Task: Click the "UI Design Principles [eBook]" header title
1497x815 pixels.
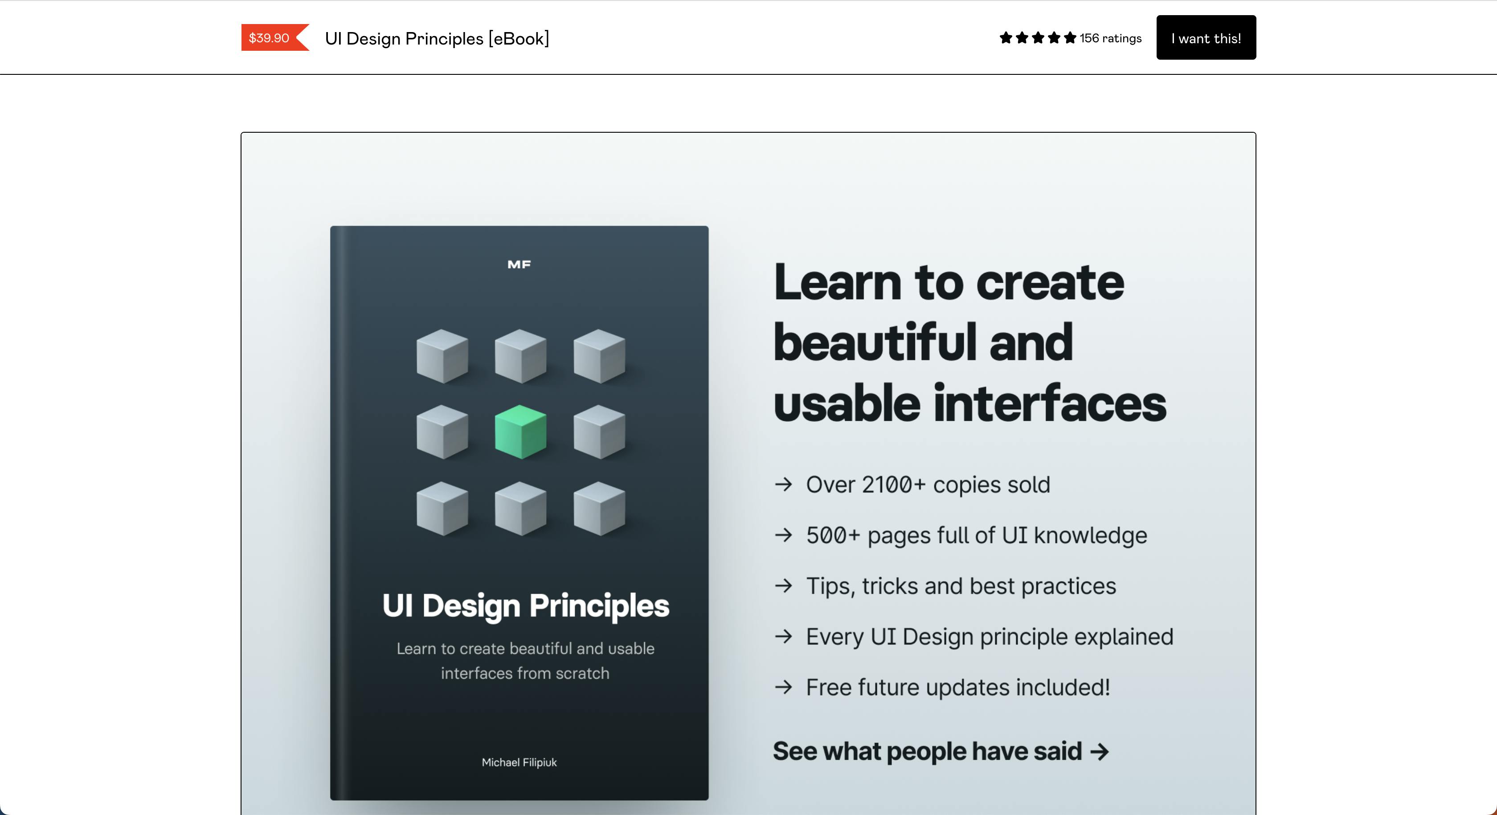Action: (437, 38)
